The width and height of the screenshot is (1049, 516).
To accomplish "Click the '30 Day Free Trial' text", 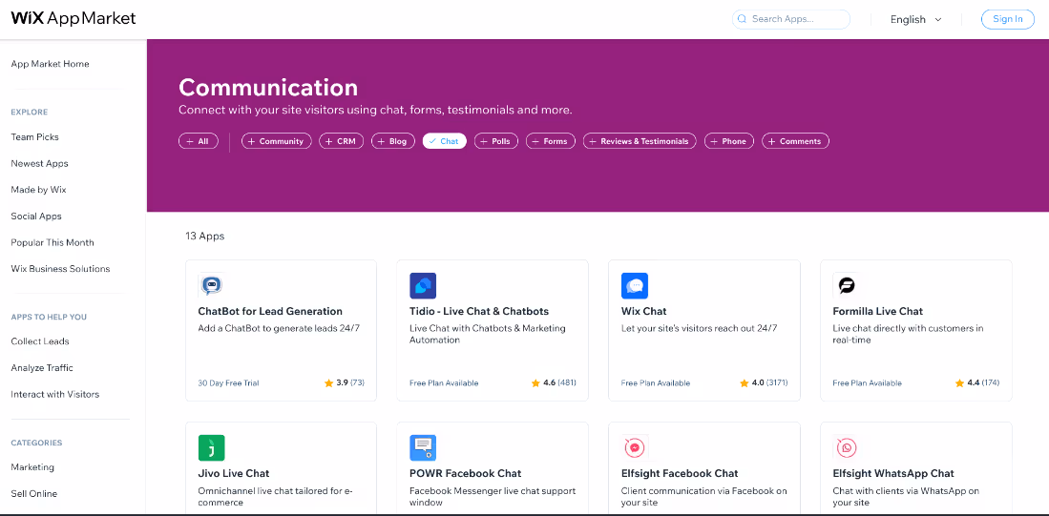I will click(228, 383).
